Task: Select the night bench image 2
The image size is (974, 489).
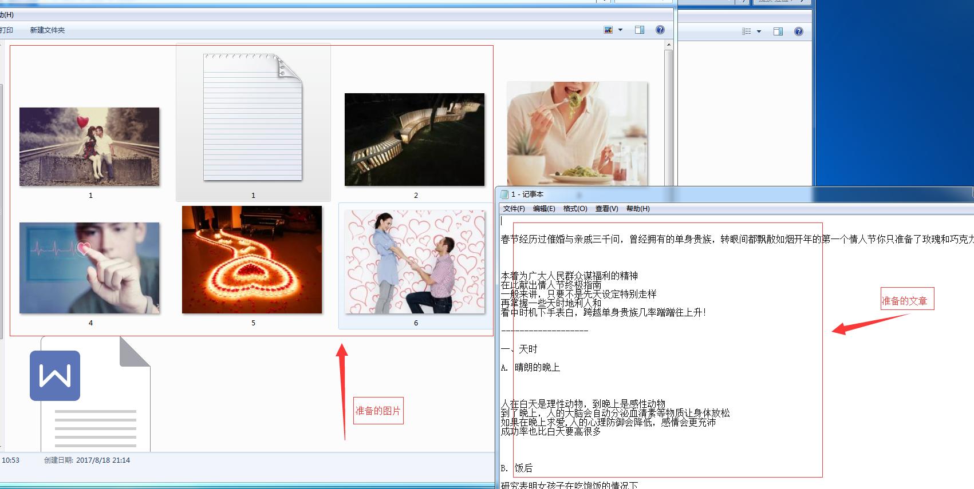Action: point(415,140)
